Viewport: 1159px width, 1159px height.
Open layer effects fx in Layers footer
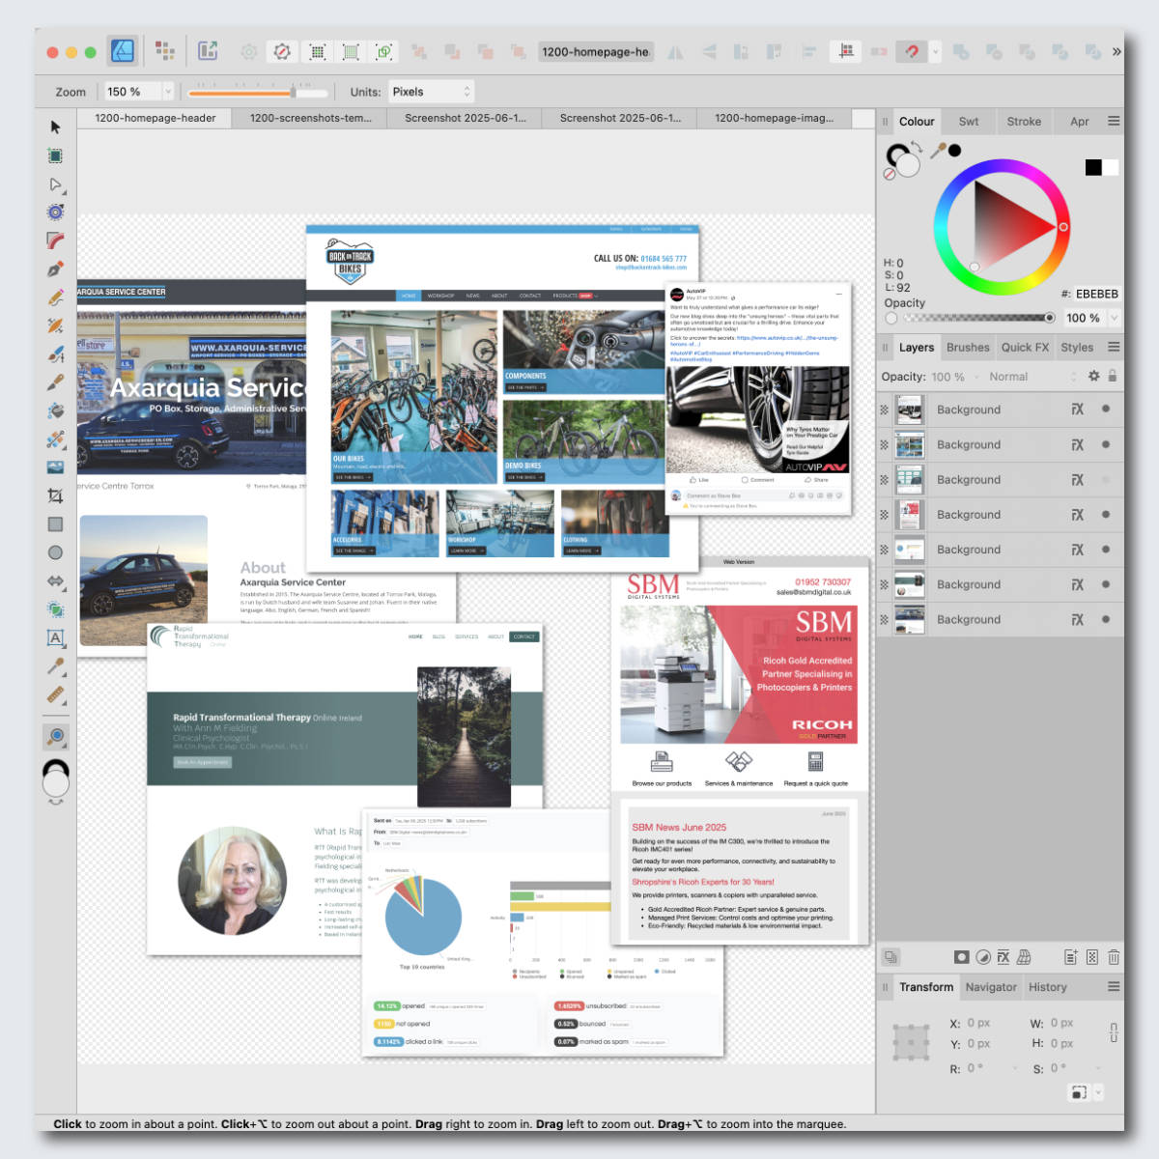click(x=1004, y=957)
